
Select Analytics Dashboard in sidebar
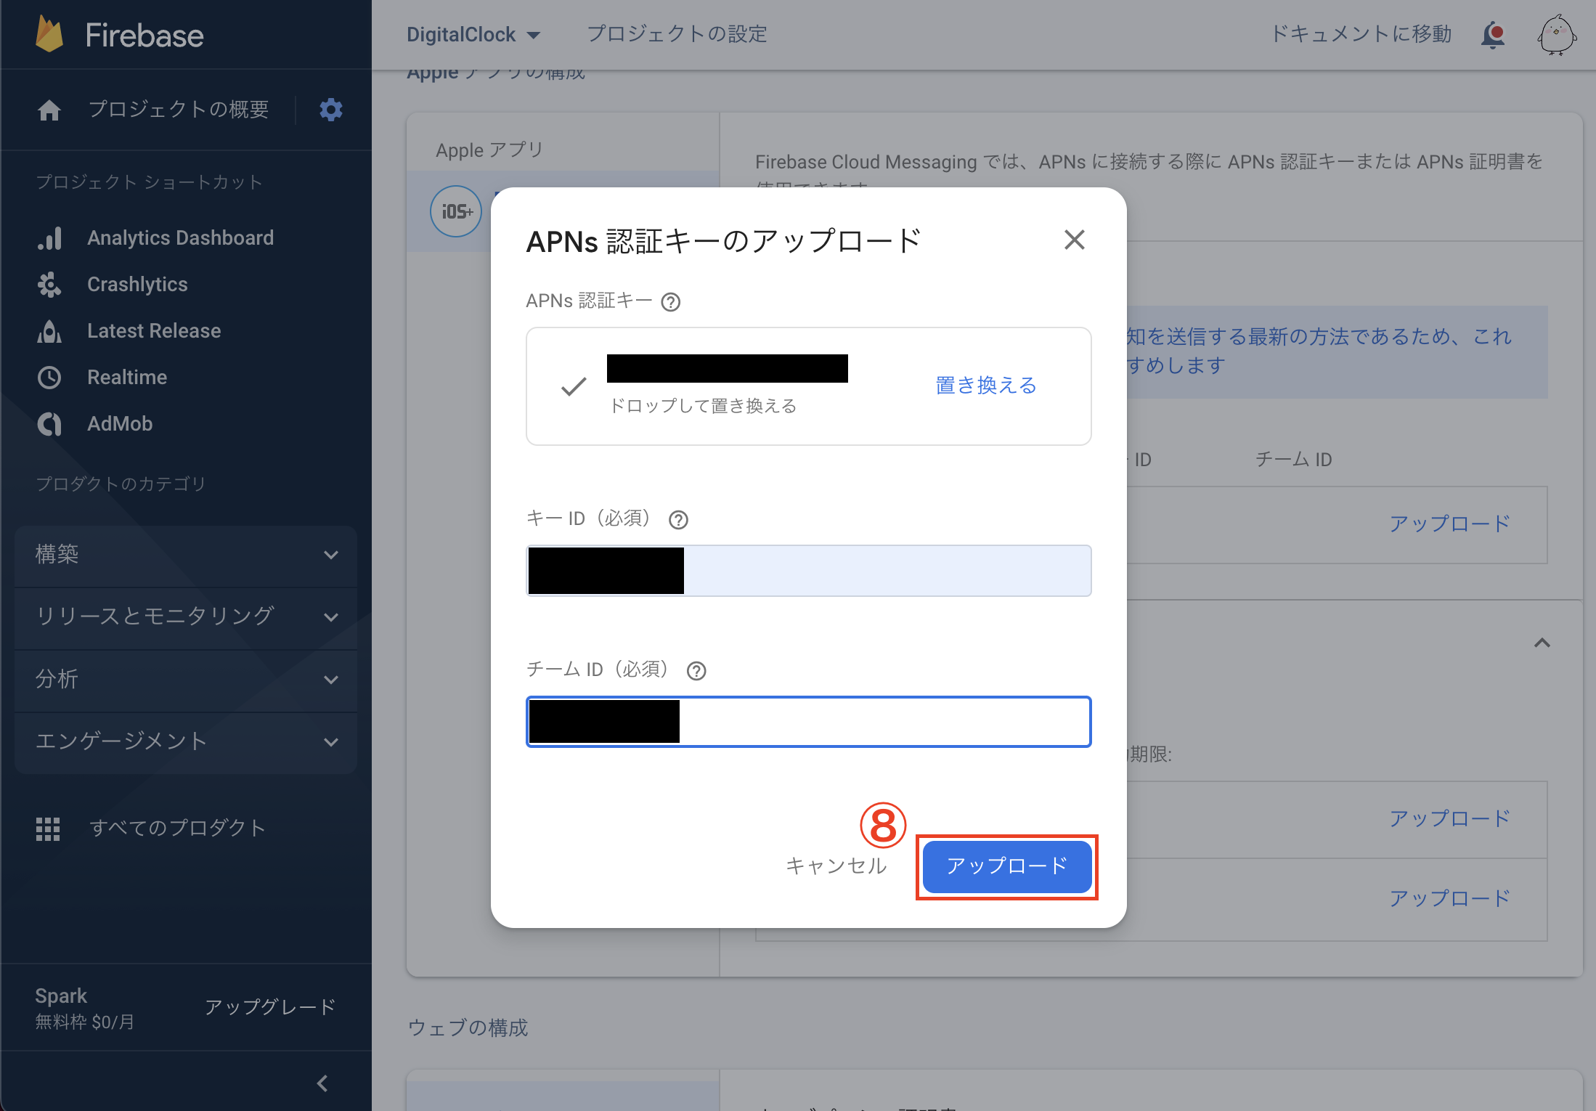coord(180,237)
